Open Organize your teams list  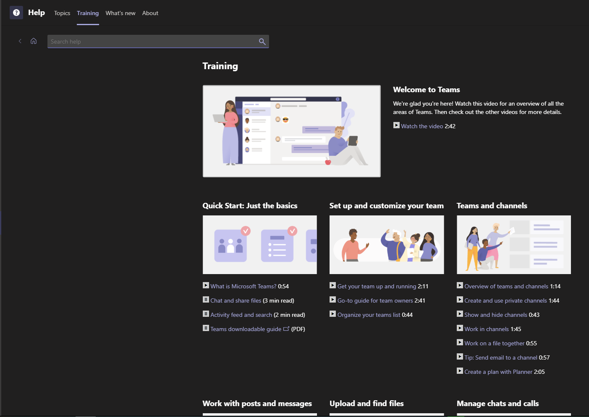[369, 314]
